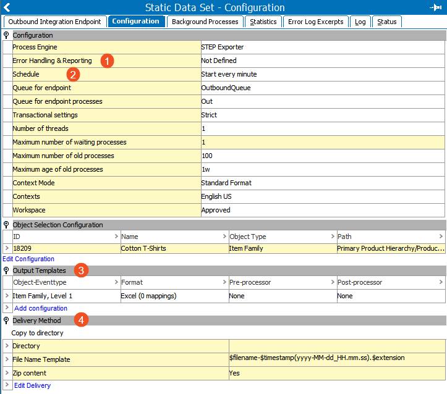Open the Object Type column header dropdown
447x394 pixels.
[x=333, y=237]
